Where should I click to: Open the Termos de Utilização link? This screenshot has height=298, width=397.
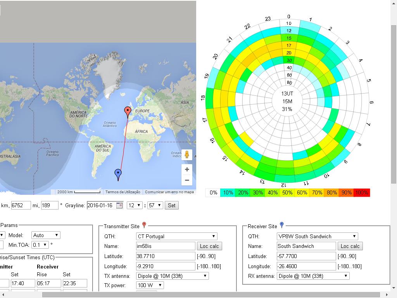tap(123, 192)
